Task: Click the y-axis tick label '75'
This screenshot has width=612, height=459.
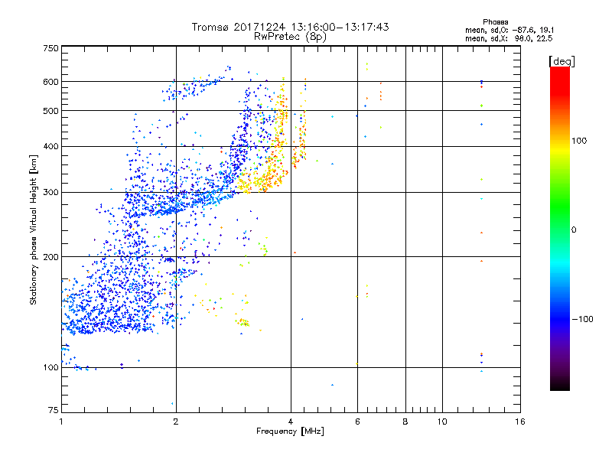Action: 54,410
